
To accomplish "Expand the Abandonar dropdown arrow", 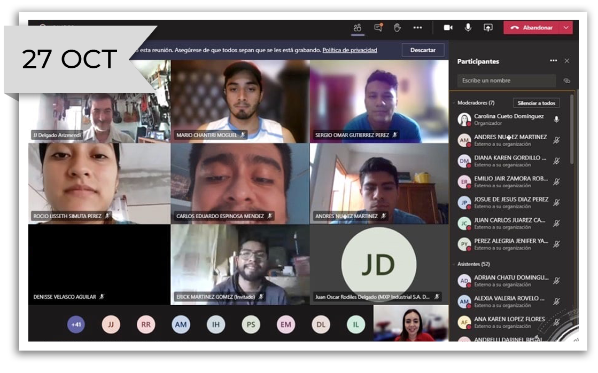I will pyautogui.click(x=566, y=27).
